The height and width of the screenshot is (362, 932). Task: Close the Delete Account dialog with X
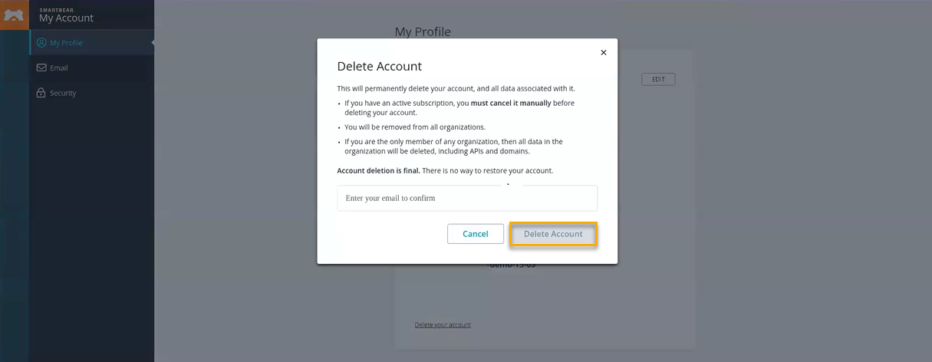603,53
